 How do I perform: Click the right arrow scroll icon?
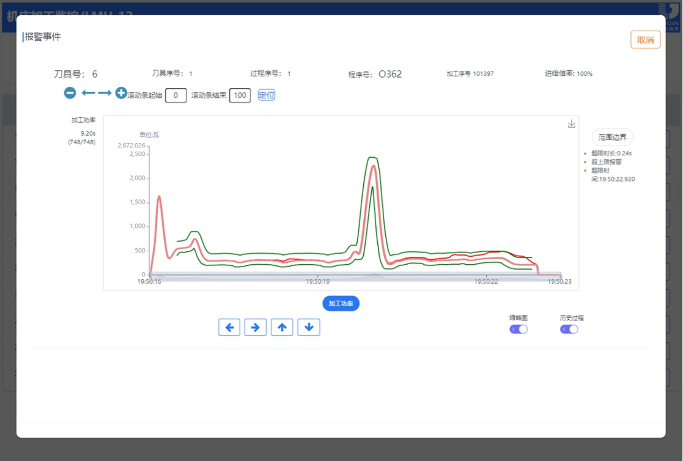point(105,93)
